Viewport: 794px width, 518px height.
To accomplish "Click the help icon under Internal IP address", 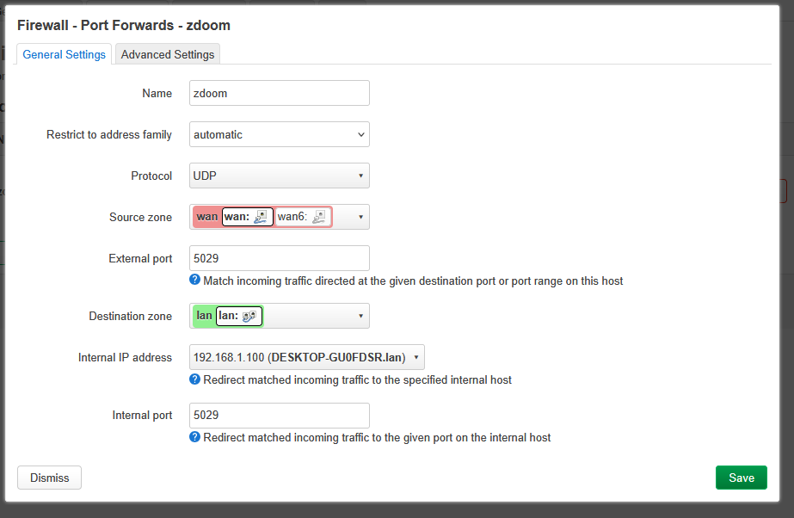I will coord(195,379).
